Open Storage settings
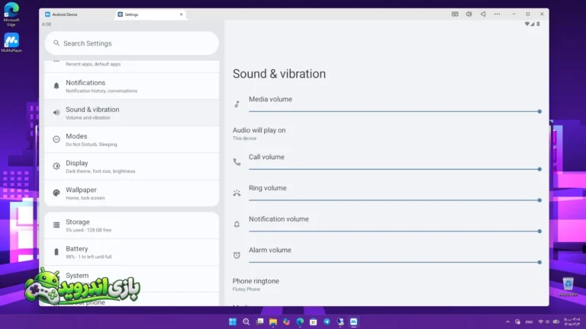Image resolution: width=586 pixels, height=329 pixels. click(131, 225)
